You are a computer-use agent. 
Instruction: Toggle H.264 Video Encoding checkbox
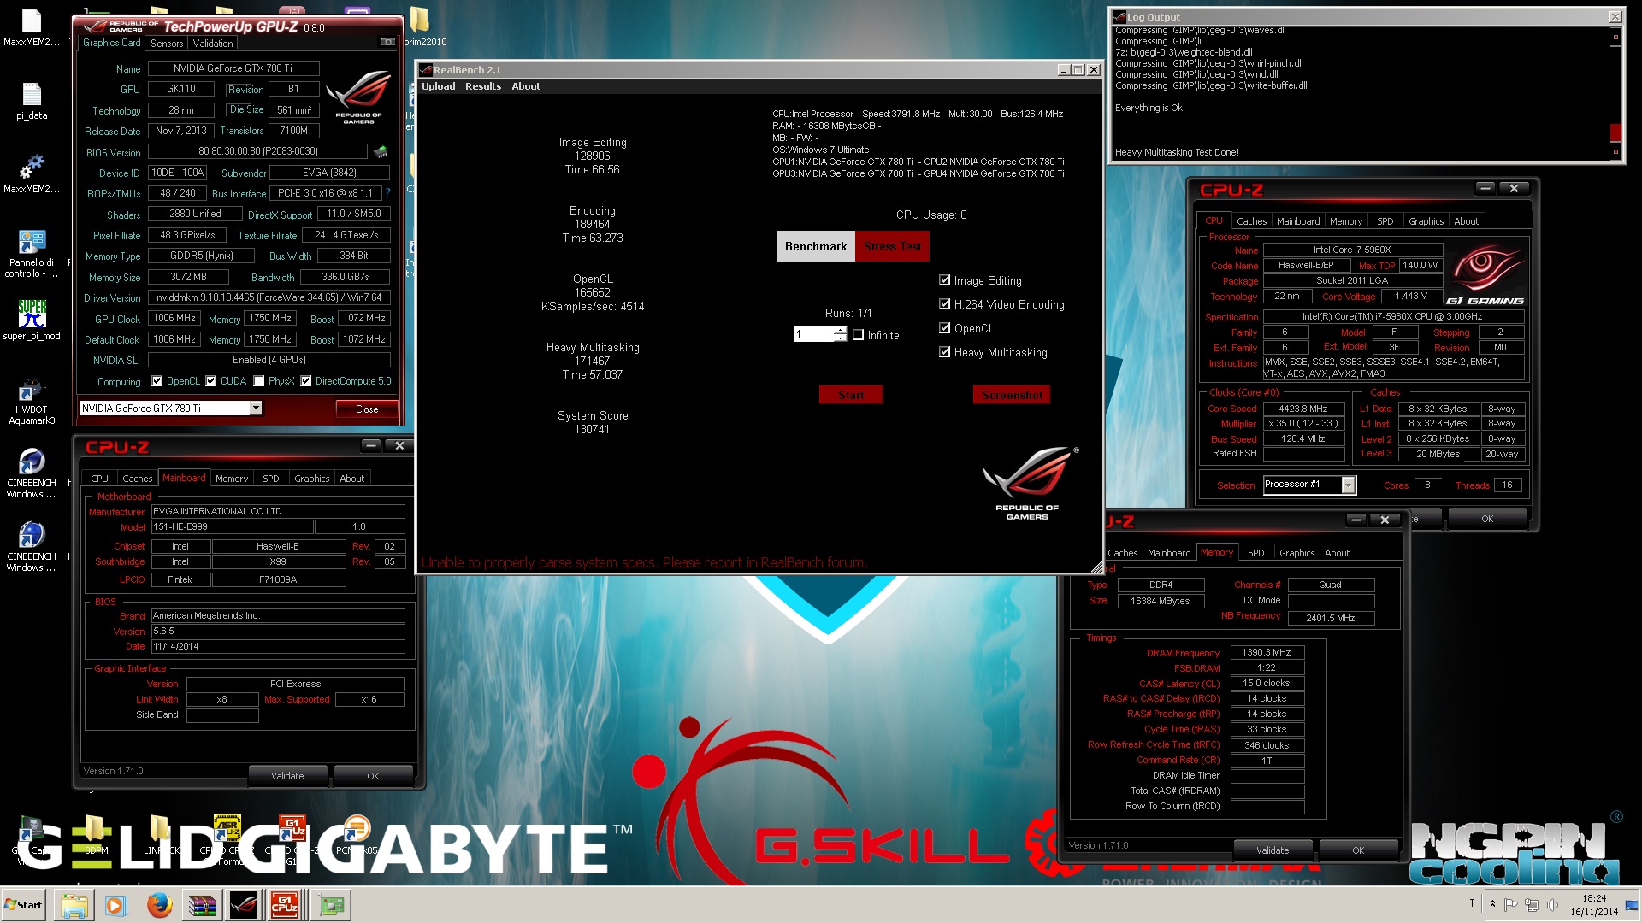(x=944, y=304)
